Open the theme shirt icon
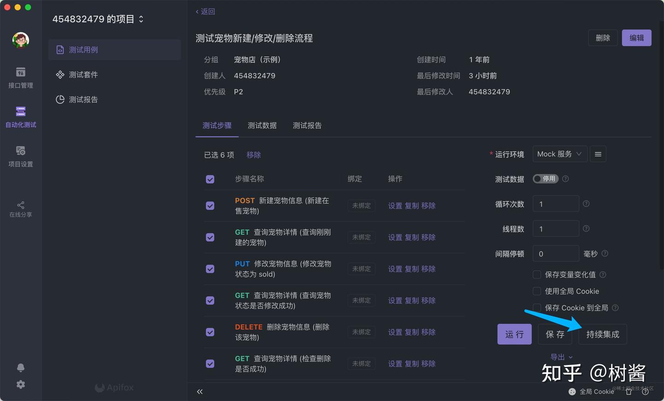This screenshot has width=664, height=401. [x=628, y=392]
